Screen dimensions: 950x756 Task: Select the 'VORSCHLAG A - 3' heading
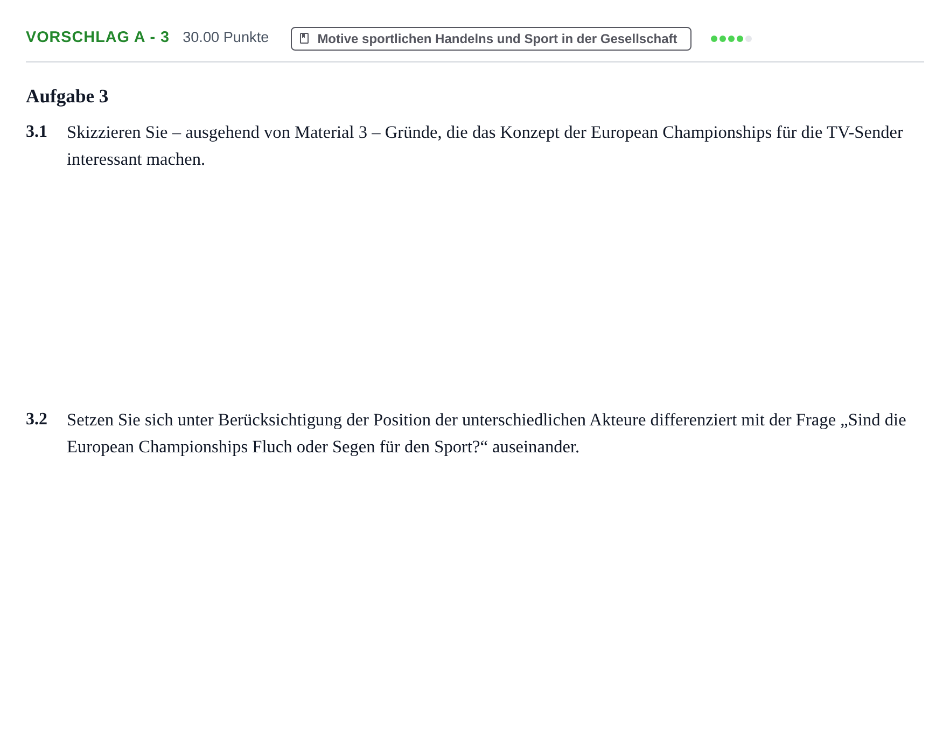[97, 37]
